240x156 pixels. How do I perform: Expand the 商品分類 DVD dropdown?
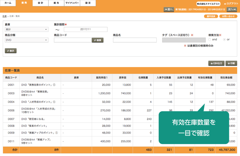[27, 40]
